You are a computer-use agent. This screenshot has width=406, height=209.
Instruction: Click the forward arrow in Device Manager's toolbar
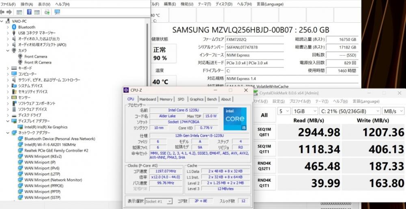pos(9,12)
